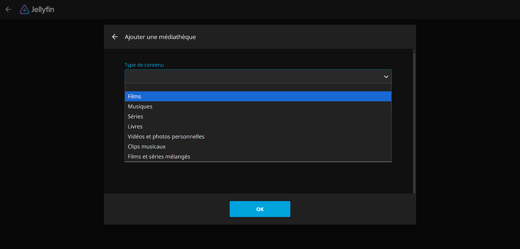This screenshot has width=520, height=249.
Task: Click the dim backdrop outside the dialog
Action: point(52,135)
